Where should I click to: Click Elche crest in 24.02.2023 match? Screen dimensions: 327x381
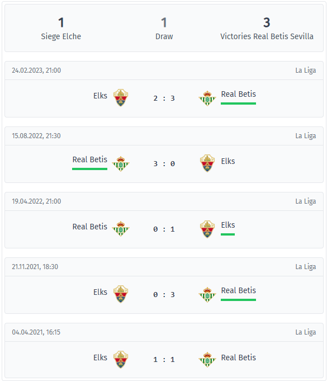click(121, 98)
